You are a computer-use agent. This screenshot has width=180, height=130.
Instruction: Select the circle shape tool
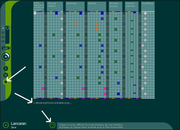point(5,75)
